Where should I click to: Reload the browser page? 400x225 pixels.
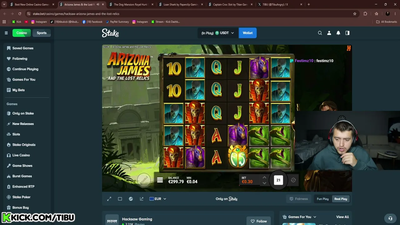pos(20,14)
